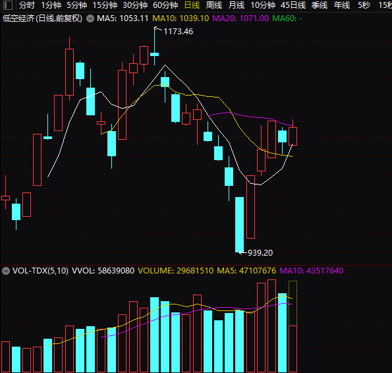This screenshot has height=373, width=392.
Task: Click the VOLUME: 29681510 value
Action: pos(176,271)
